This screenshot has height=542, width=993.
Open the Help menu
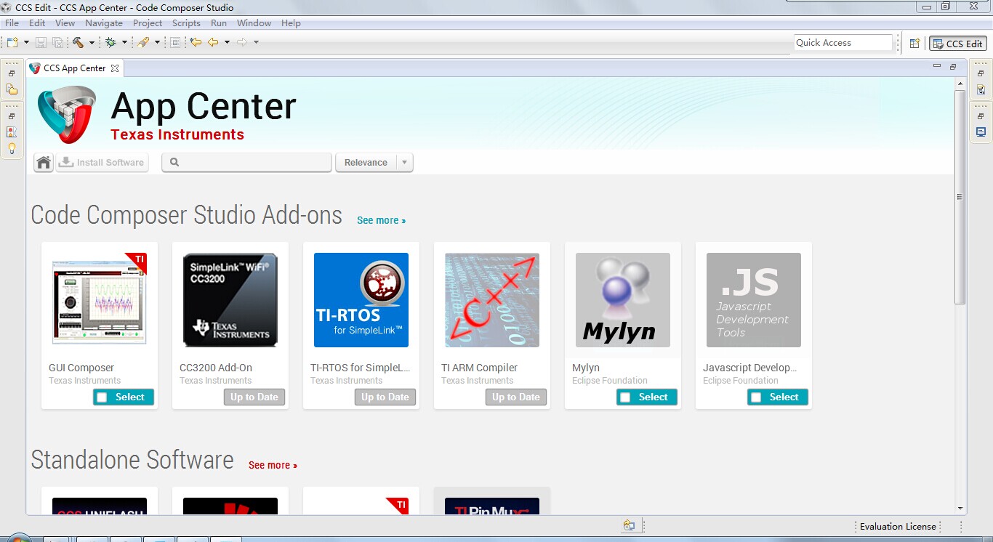pos(291,23)
